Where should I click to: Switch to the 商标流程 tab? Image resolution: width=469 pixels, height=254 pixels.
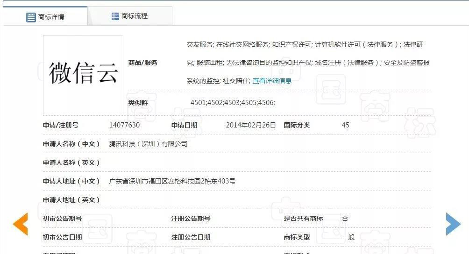pos(130,16)
